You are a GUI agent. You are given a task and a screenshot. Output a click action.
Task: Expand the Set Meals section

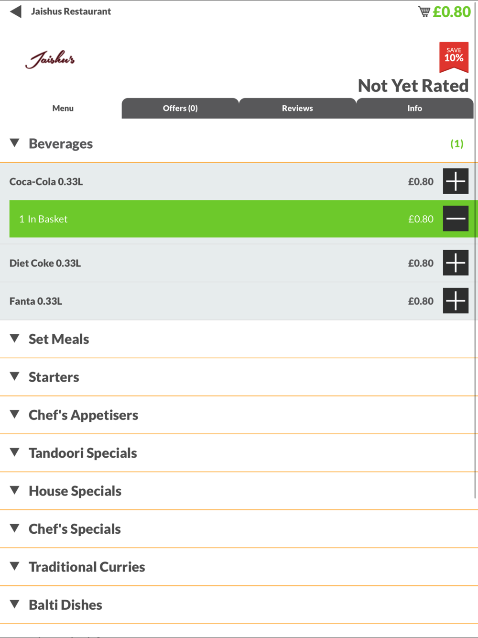pyautogui.click(x=237, y=339)
